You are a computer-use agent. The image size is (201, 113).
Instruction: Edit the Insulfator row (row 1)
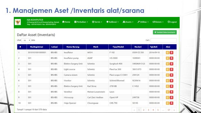tap(167, 52)
